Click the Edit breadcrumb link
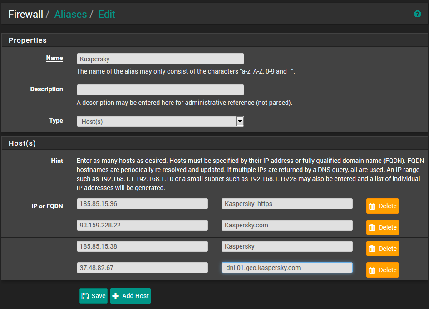Image resolution: width=429 pixels, height=309 pixels. [x=107, y=14]
